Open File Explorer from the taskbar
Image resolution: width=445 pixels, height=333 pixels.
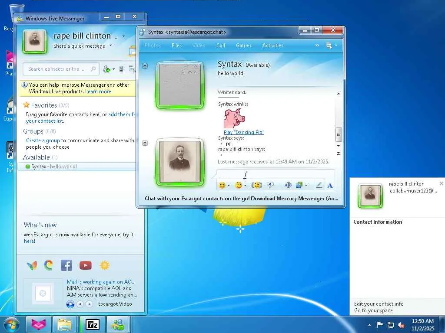coord(64,324)
